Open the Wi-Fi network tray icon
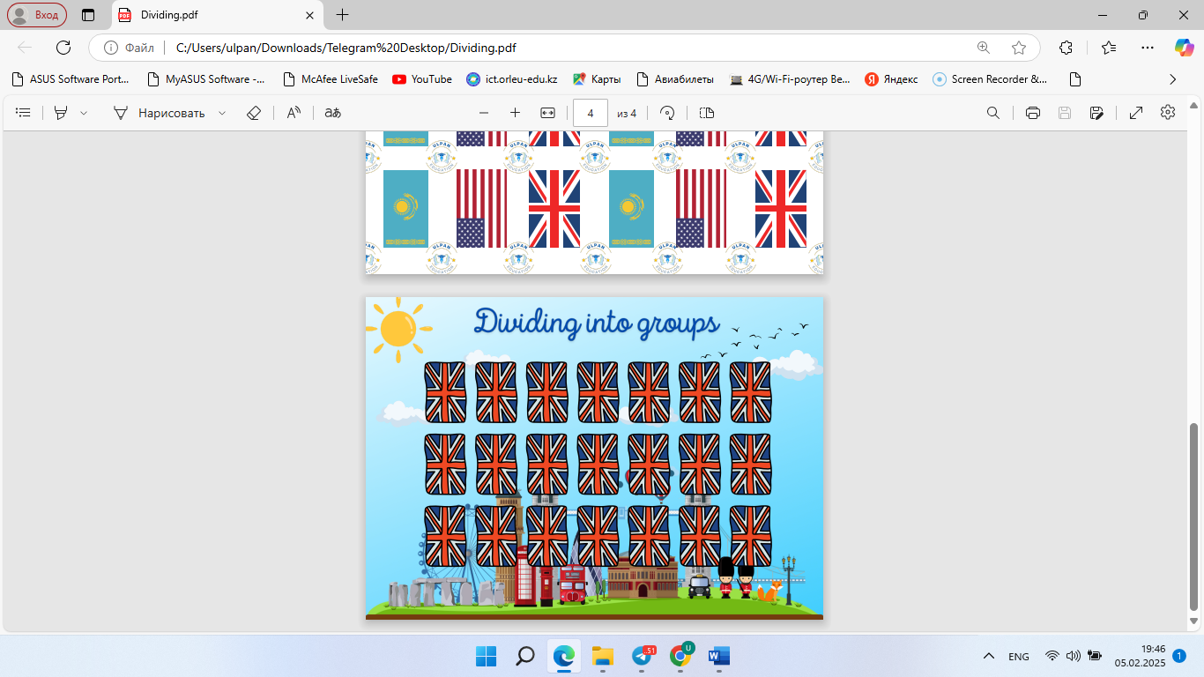Image resolution: width=1204 pixels, height=677 pixels. pos(1052,657)
